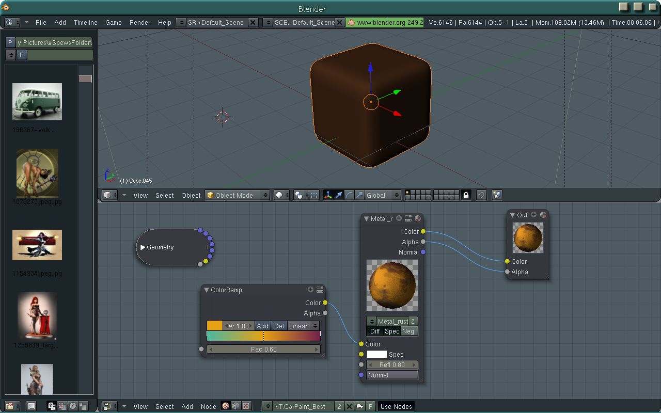Delete the SR:+Default_Scene screen
Image resolution: width=661 pixels, height=413 pixels.
click(x=253, y=23)
